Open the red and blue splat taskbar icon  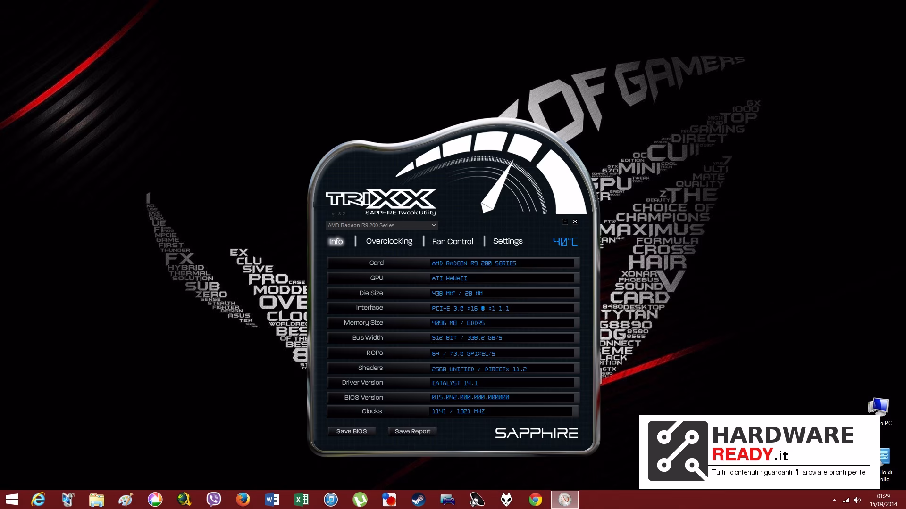pyautogui.click(x=389, y=500)
